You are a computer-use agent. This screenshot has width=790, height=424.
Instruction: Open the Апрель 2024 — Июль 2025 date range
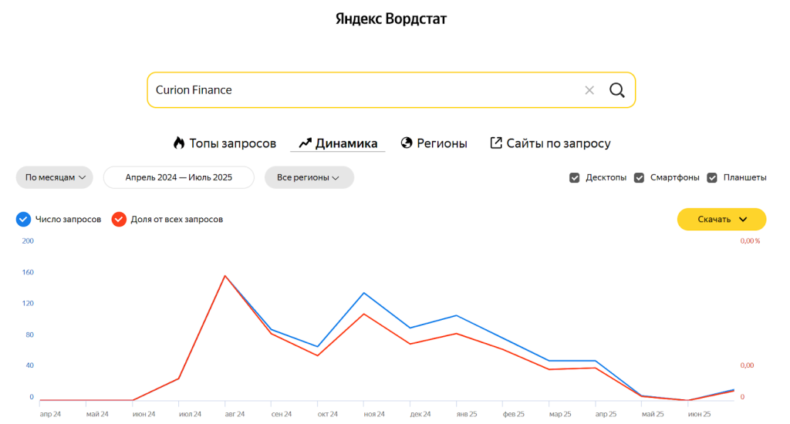pyautogui.click(x=179, y=177)
